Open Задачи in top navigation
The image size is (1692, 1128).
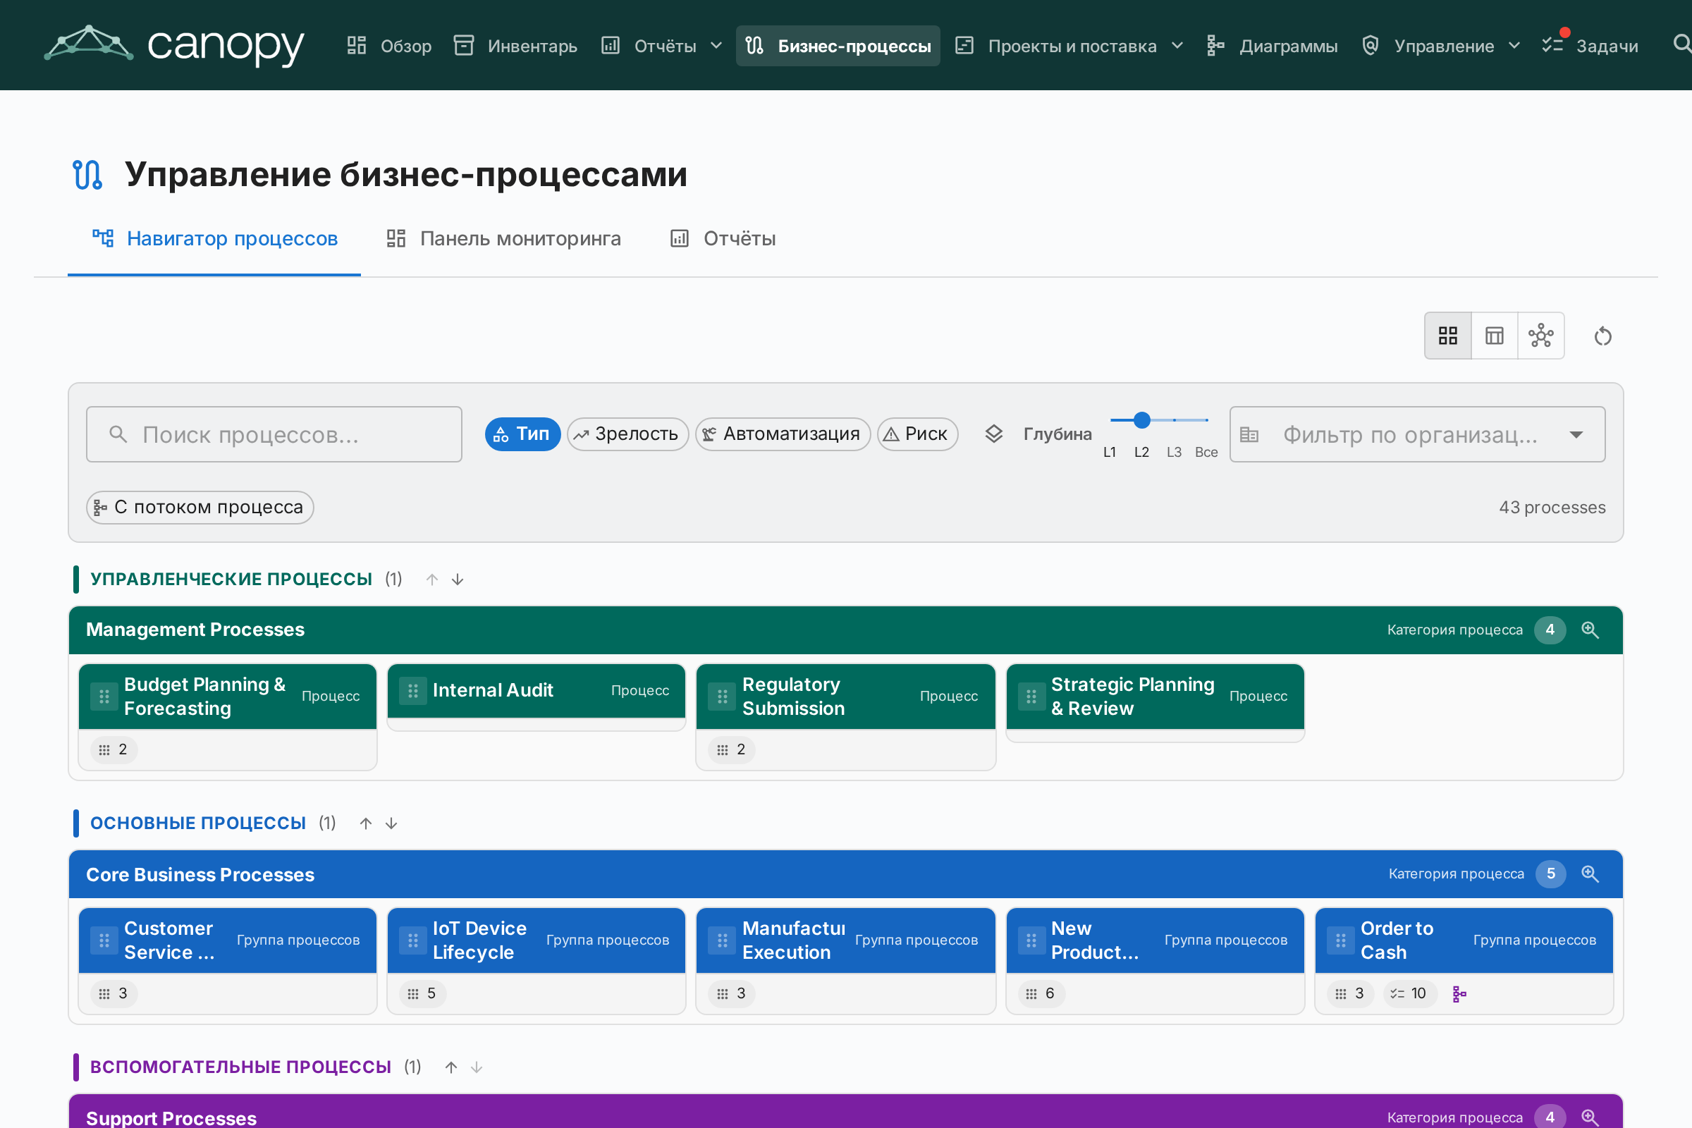coord(1590,46)
